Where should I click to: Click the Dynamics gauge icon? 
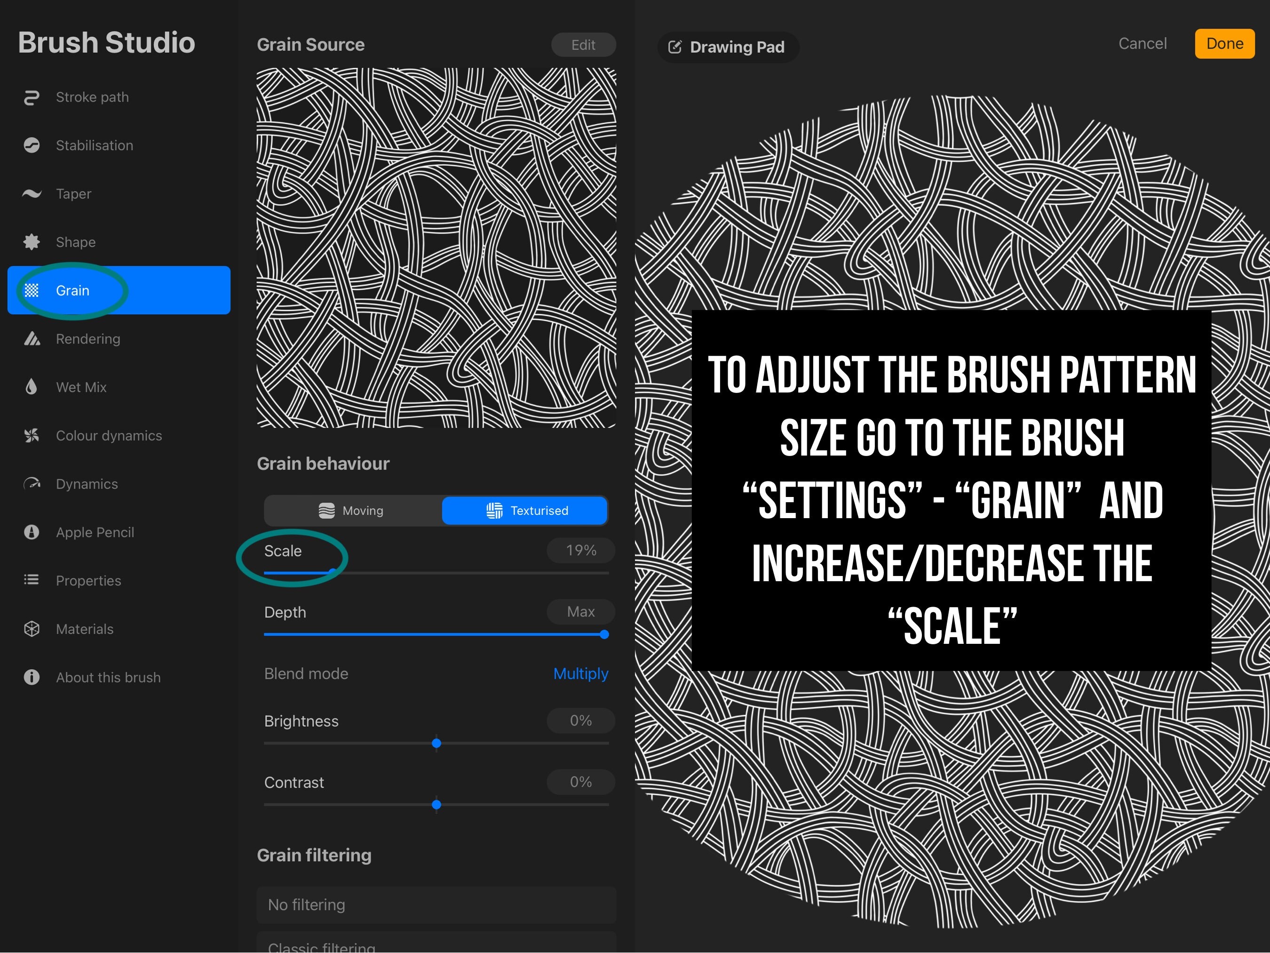click(32, 484)
